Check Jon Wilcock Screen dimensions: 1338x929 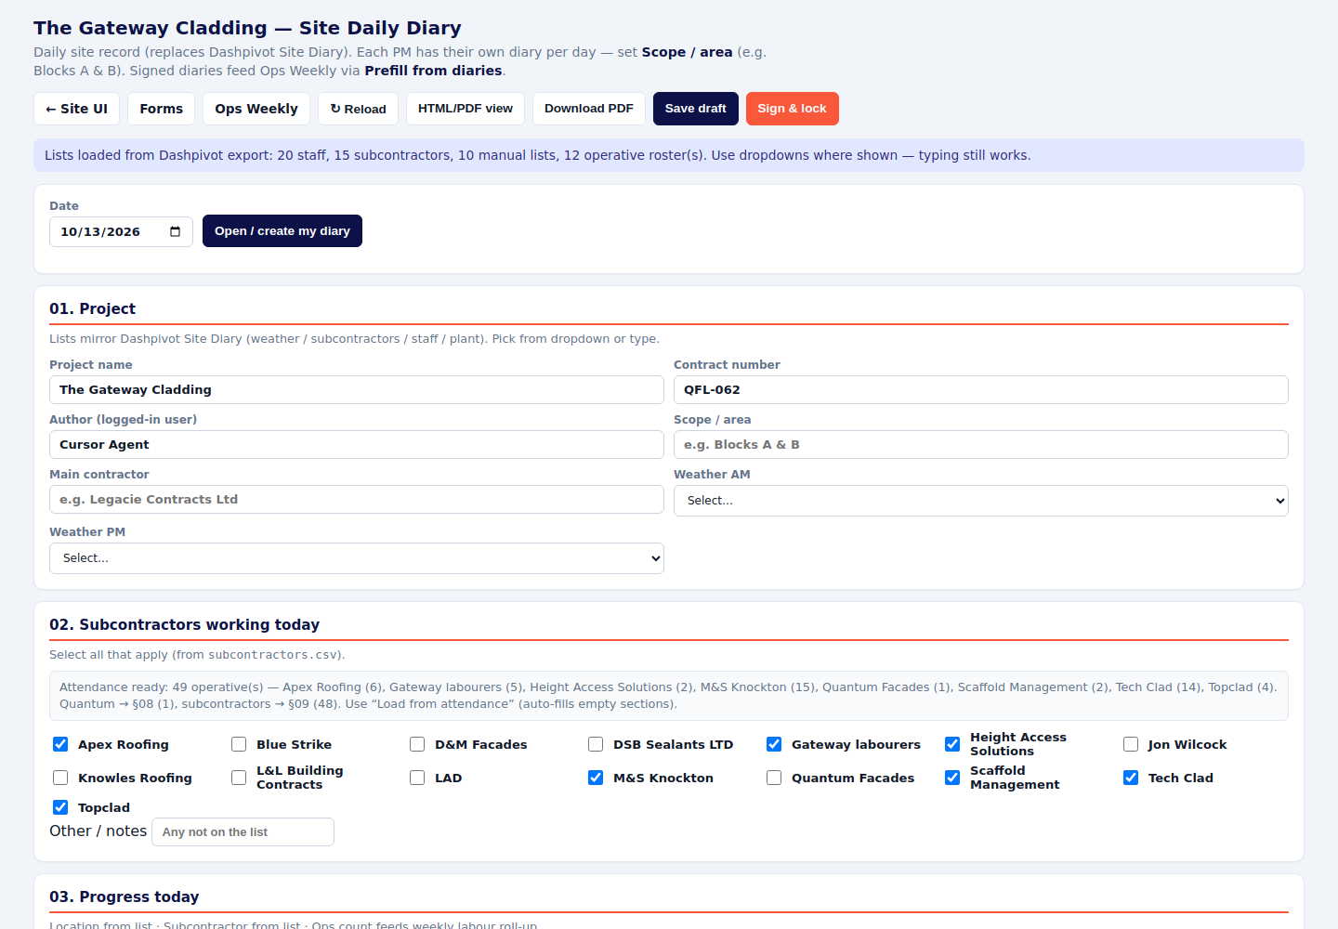[x=1131, y=744]
